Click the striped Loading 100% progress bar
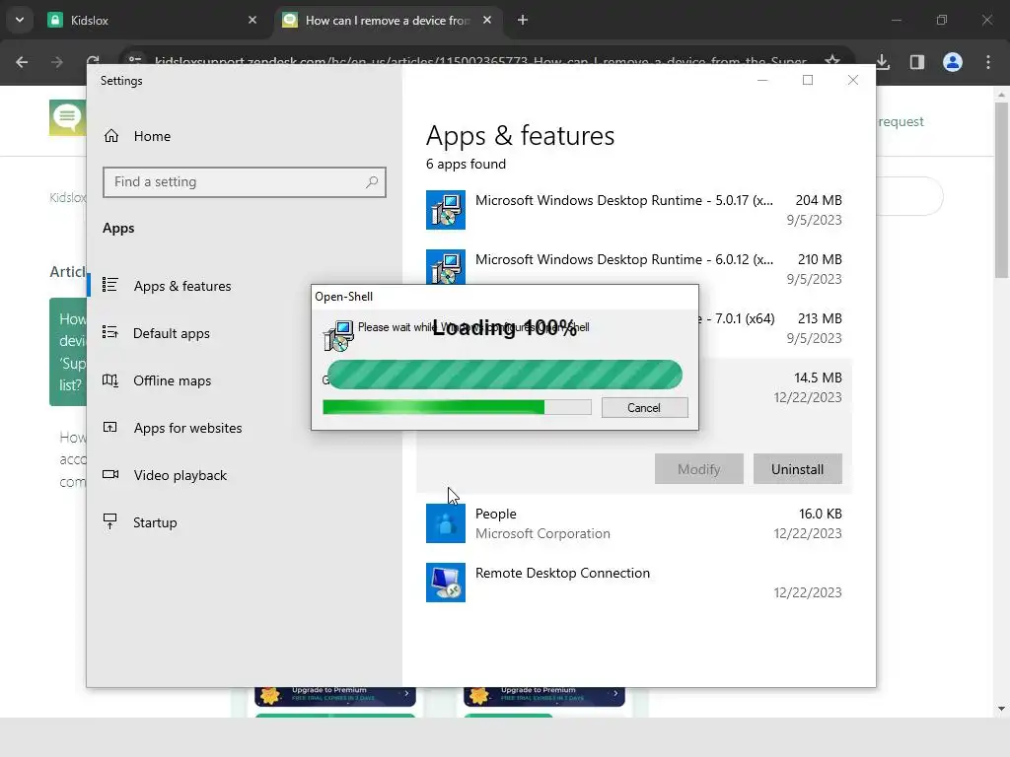The height and width of the screenshot is (757, 1010). (504, 375)
